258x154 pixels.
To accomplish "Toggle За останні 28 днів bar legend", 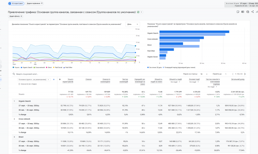I will pos(154,67).
